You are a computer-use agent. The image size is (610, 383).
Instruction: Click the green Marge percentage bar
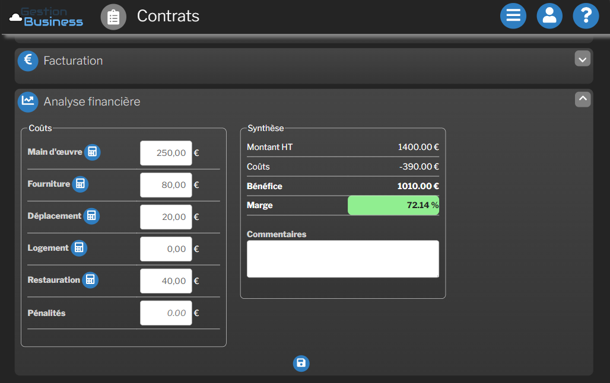393,205
